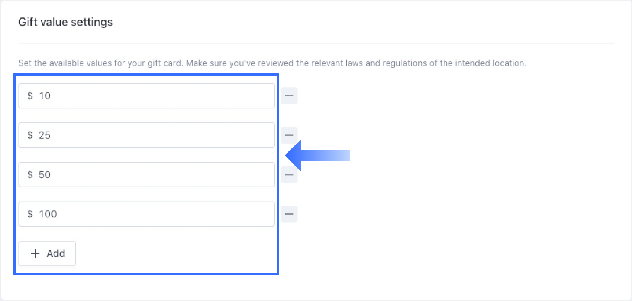Click the dollar symbol in the 25 field
The height and width of the screenshot is (301, 632).
(x=30, y=135)
